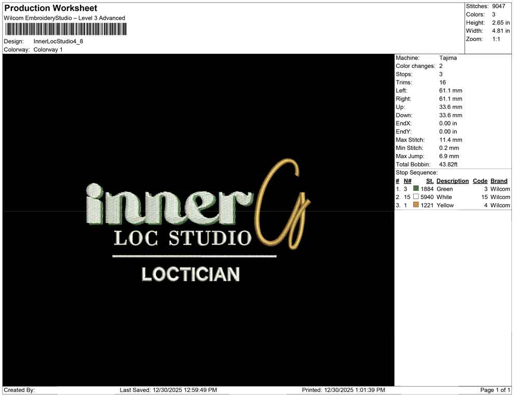Click the Brand column header
This screenshot has width=514, height=395.
click(x=498, y=180)
